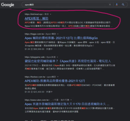Click the magnifying glass search icon

pyautogui.click(x=123, y=5)
